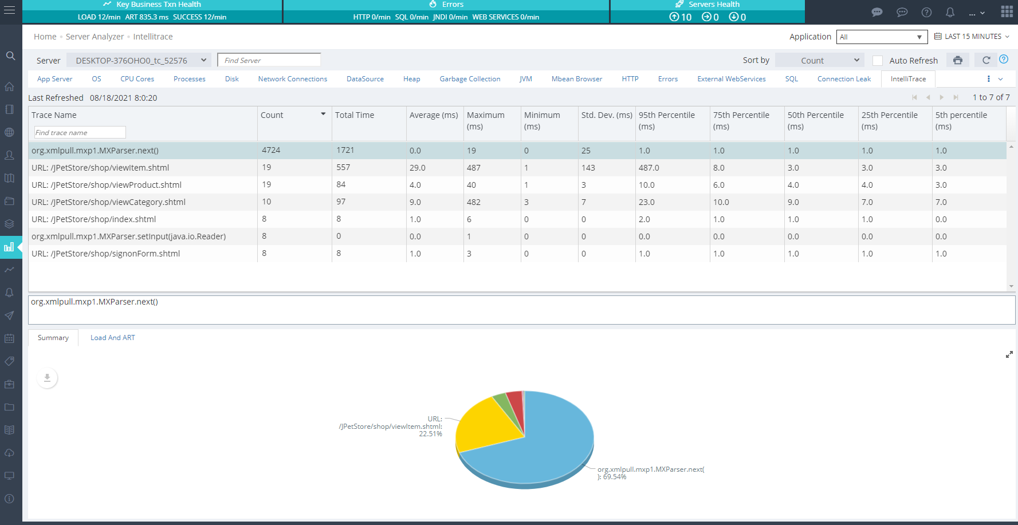
Task: Expand the Sort by Count dropdown
Action: [819, 60]
